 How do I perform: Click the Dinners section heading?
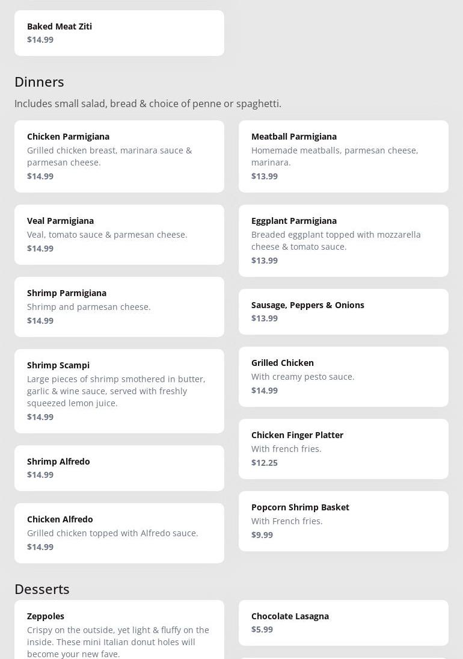click(x=39, y=82)
